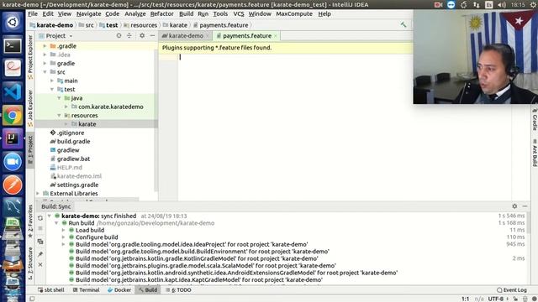Screen dimensions: 538x302
Task: Collapse the karate-demo sync finished node
Action: (50, 216)
